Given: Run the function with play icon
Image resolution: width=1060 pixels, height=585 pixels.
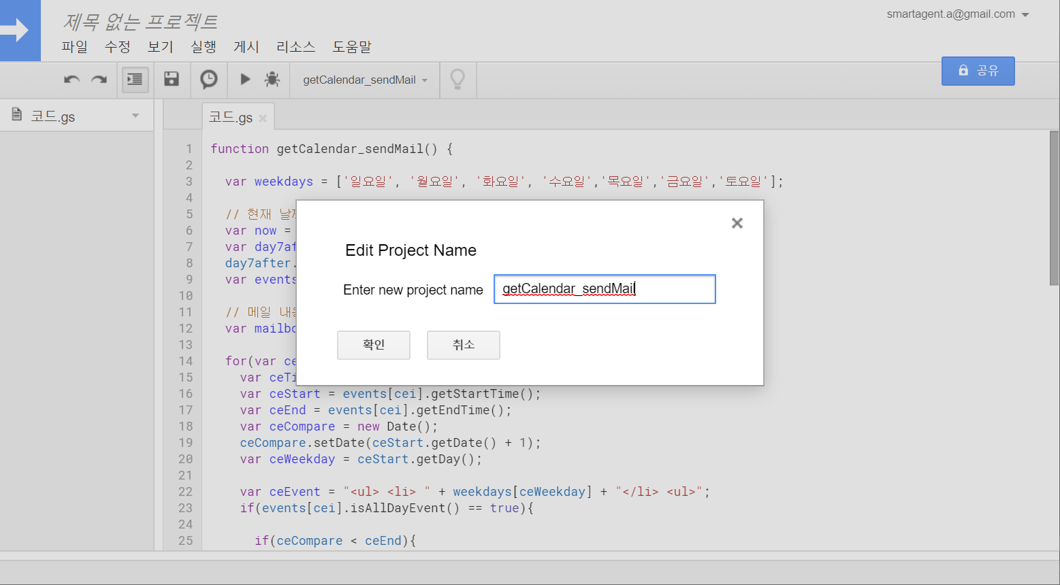Looking at the screenshot, I should pos(245,80).
